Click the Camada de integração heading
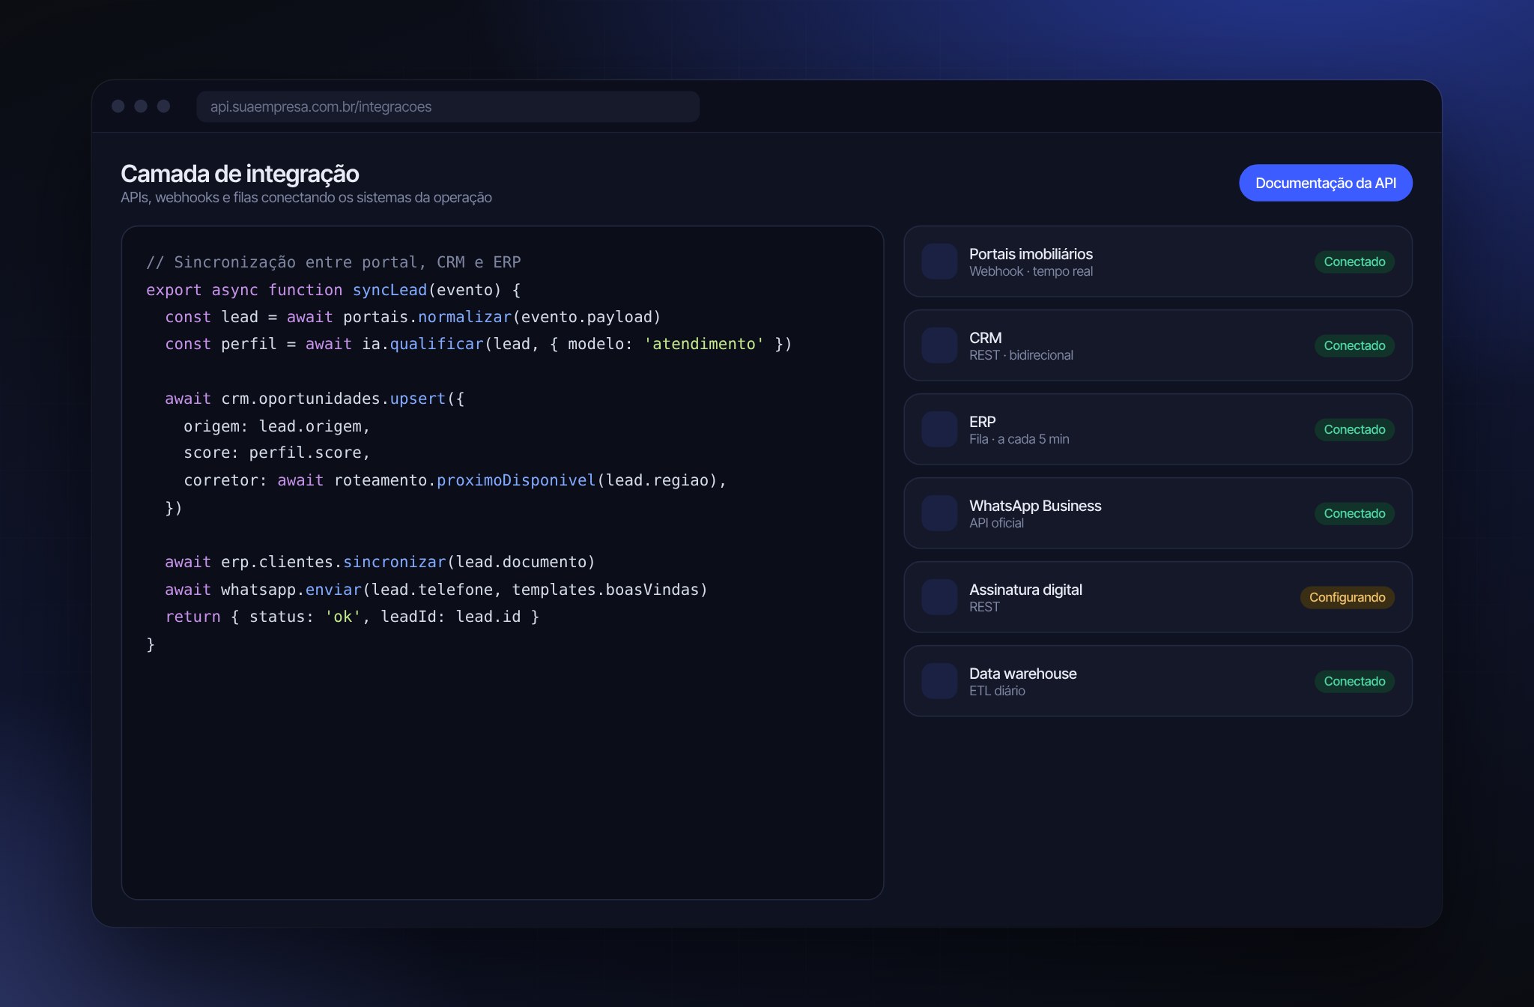Image resolution: width=1534 pixels, height=1007 pixels. [x=240, y=174]
